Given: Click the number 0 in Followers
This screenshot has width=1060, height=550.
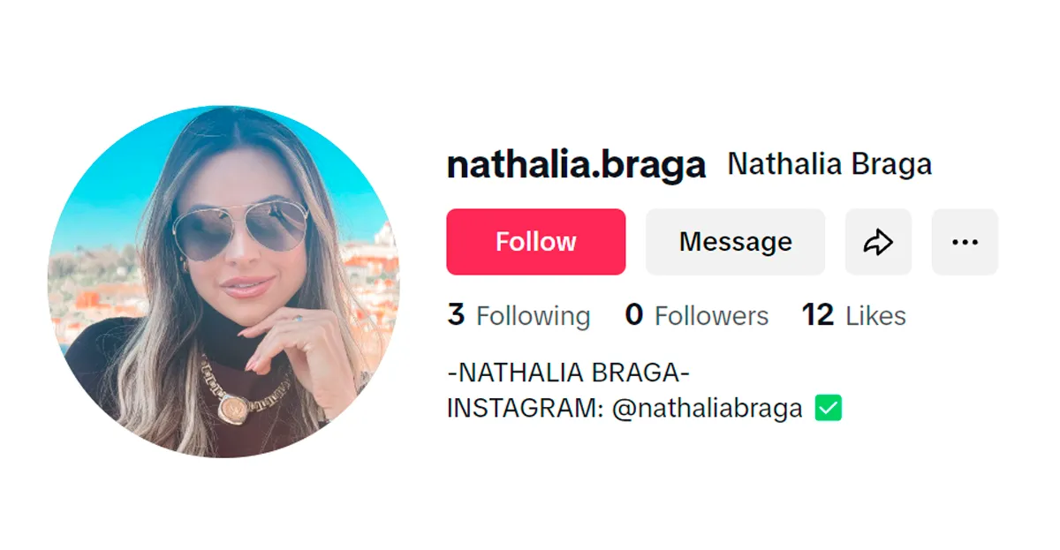Looking at the screenshot, I should pos(634,315).
